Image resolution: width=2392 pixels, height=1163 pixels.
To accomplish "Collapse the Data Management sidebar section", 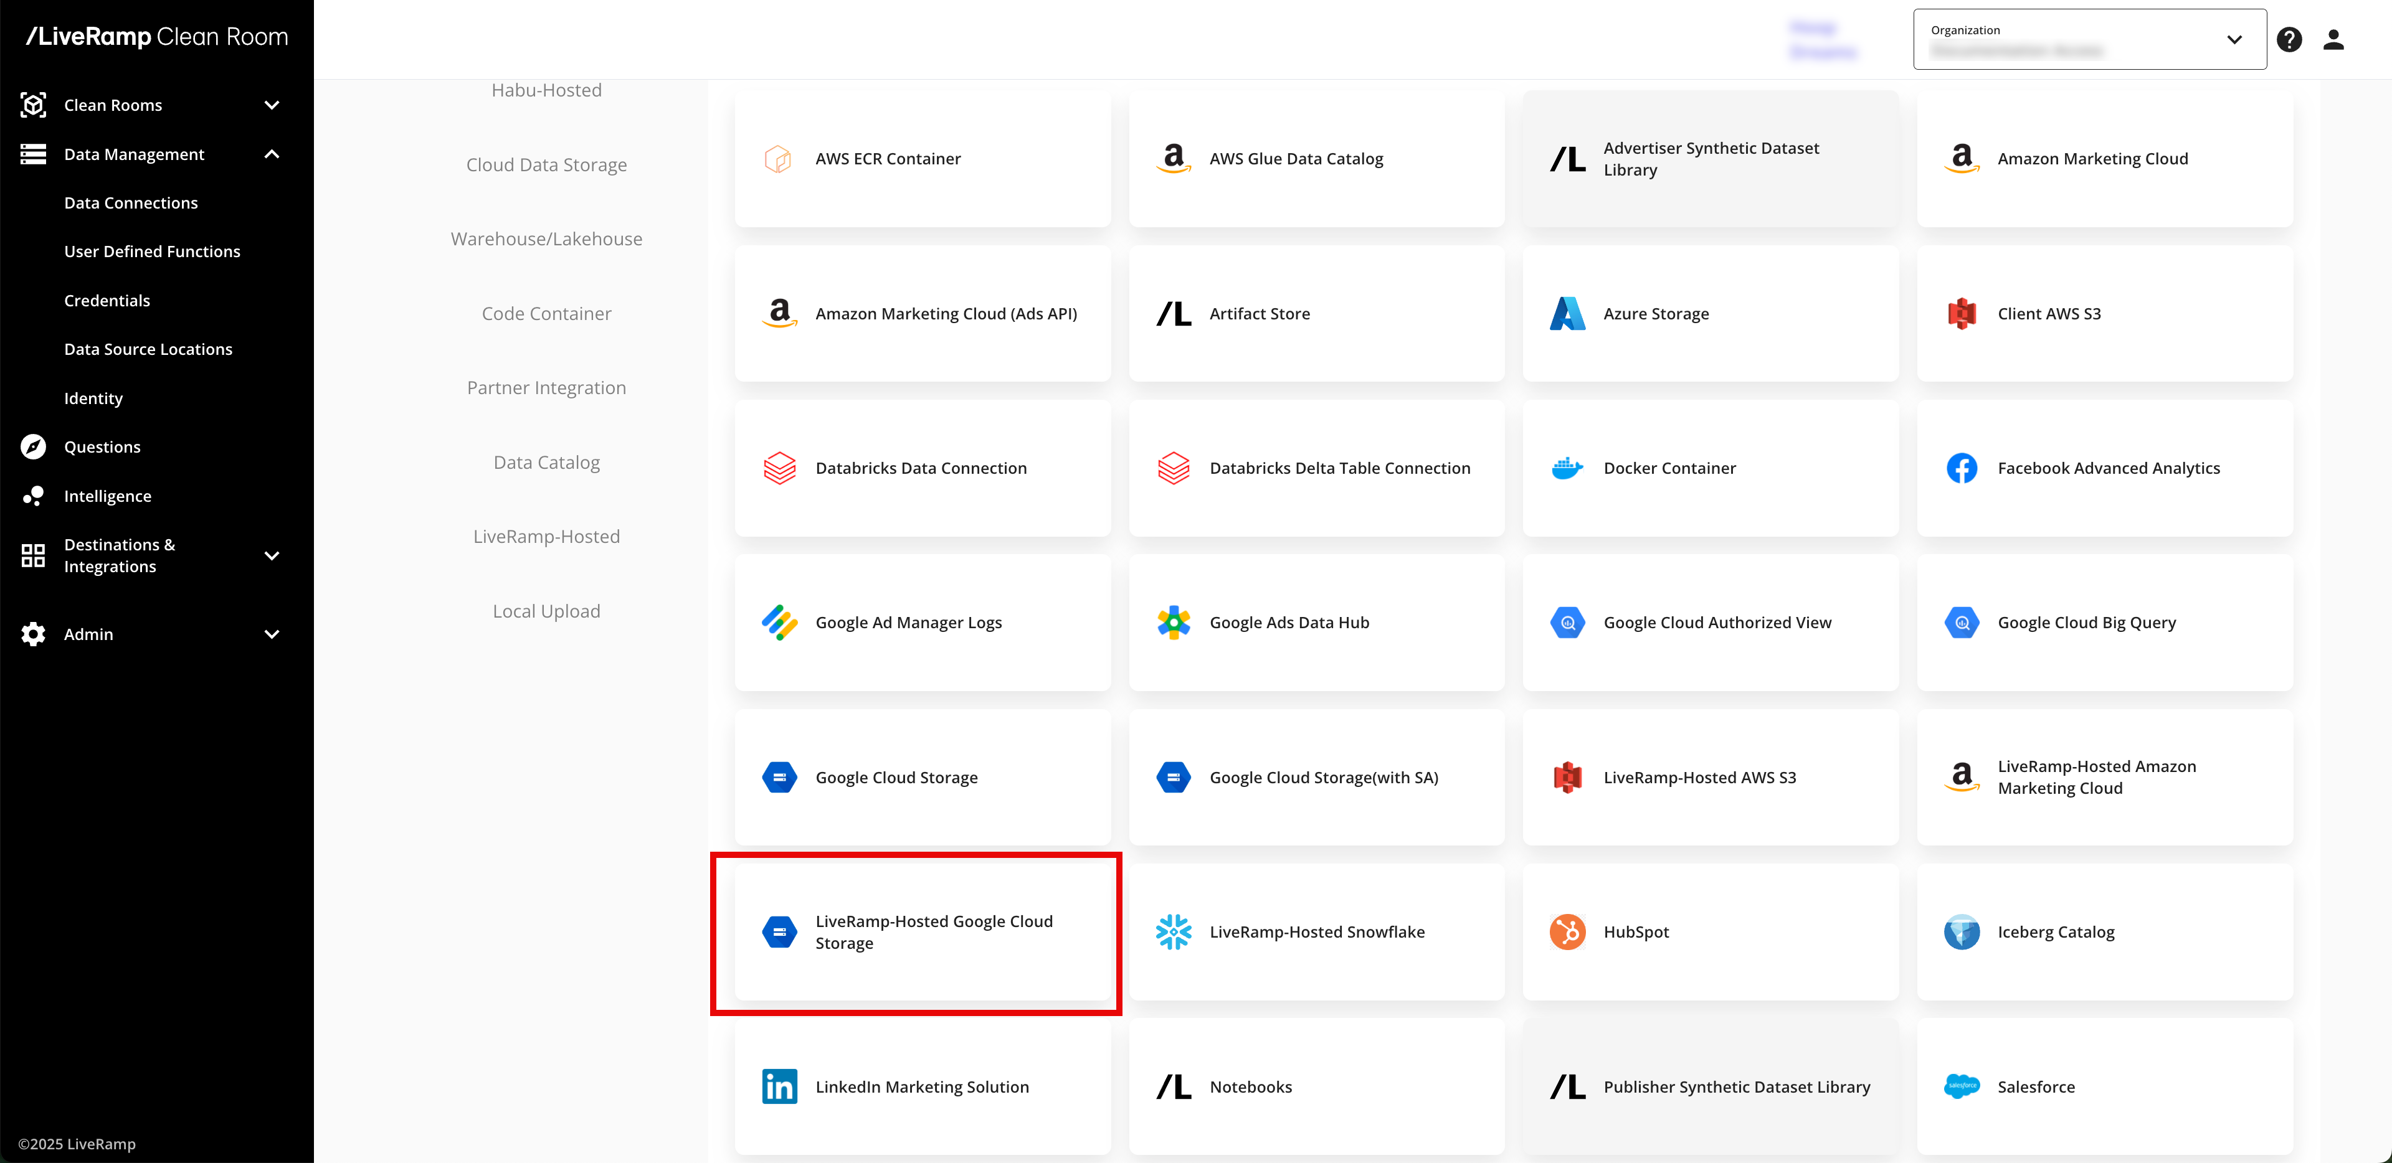I will pyautogui.click(x=272, y=154).
